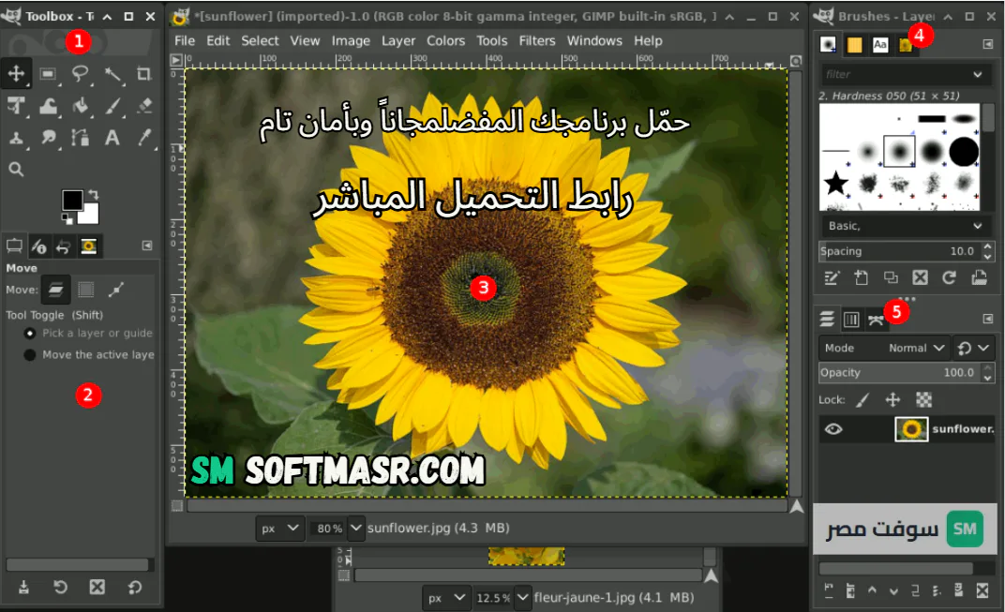The width and height of the screenshot is (1005, 612).
Task: Open px units dropdown in fleur-jaune-1.jpg window
Action: (447, 597)
